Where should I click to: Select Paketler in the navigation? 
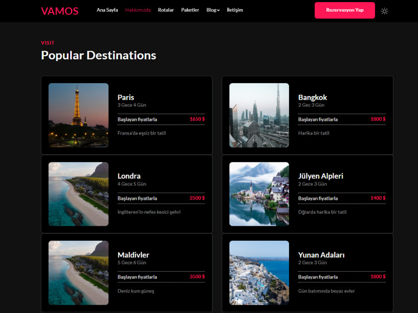[x=190, y=10]
